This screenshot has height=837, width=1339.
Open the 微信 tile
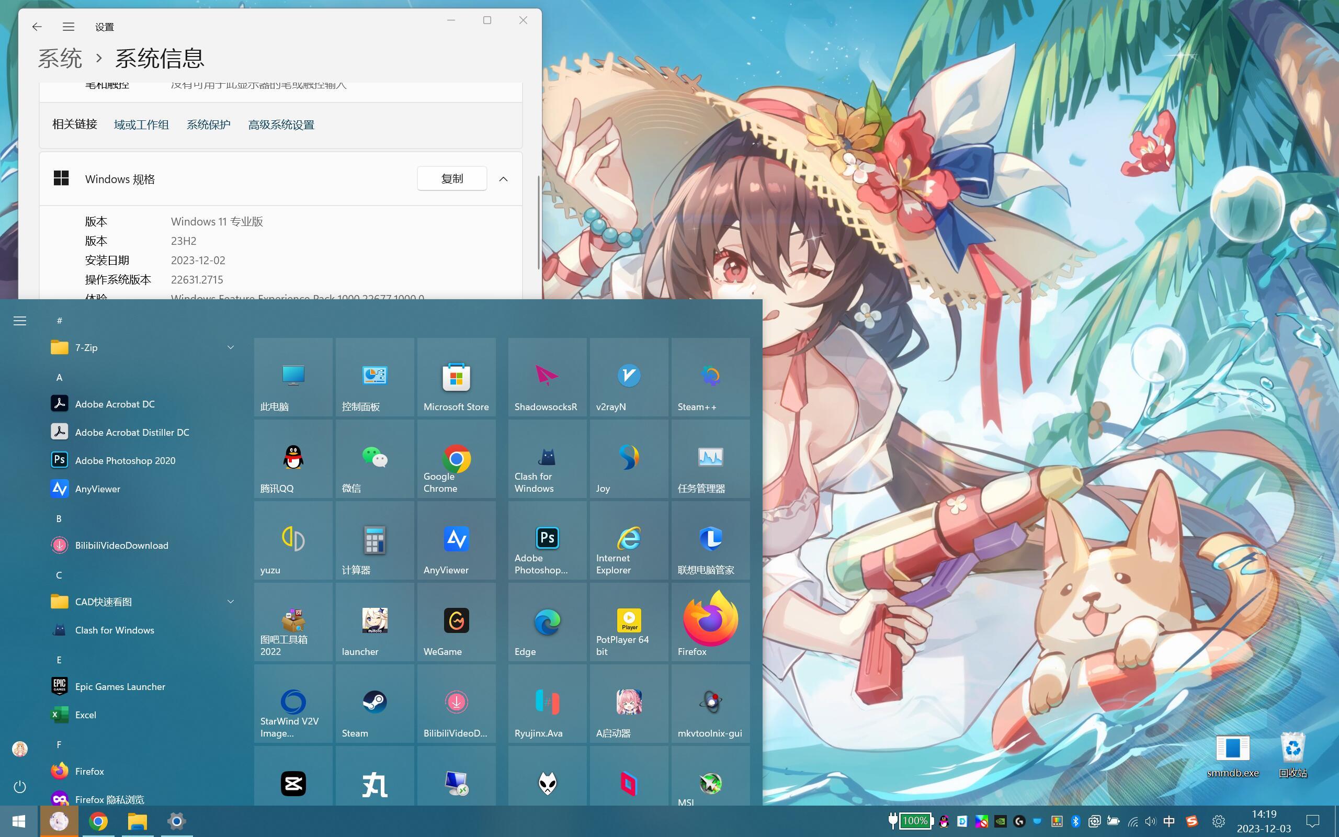click(x=375, y=458)
